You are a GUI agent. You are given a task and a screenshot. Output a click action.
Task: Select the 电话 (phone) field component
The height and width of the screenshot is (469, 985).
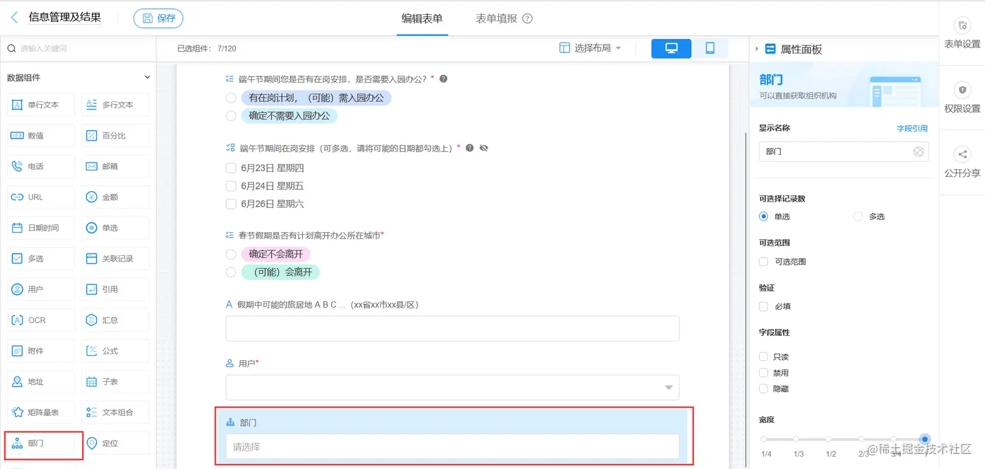[x=40, y=166]
